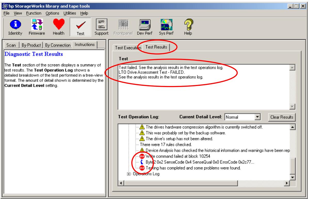This screenshot has height=199, width=309.
Task: Switch to the By Product tab
Action: 31,45
